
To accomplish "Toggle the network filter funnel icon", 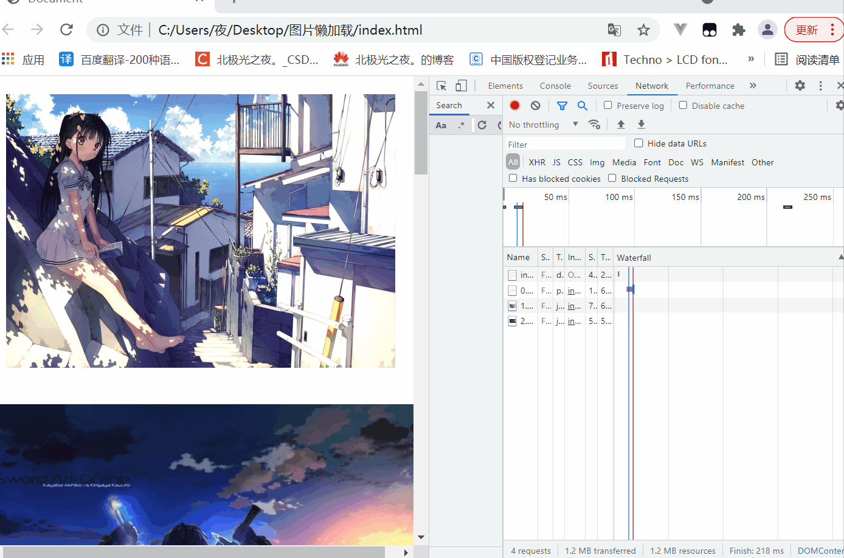I will [562, 105].
